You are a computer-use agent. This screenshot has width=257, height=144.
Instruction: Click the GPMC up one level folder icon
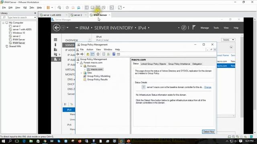[88, 54]
